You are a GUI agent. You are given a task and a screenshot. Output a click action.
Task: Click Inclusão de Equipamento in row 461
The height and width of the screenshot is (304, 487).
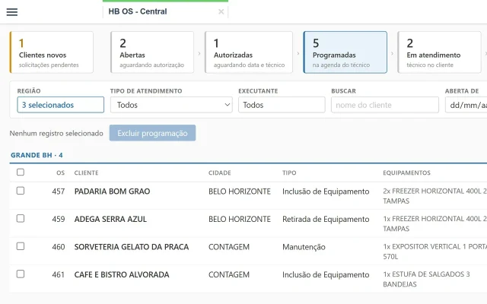tap(326, 274)
